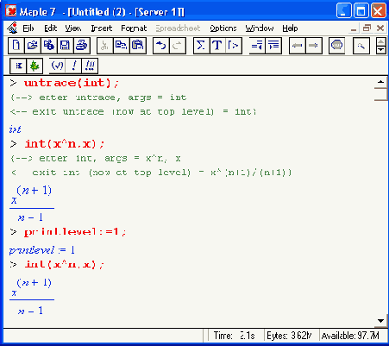The image size is (389, 346).
Task: Click the 'printlevel := 1' output
Action: pyautogui.click(x=42, y=250)
